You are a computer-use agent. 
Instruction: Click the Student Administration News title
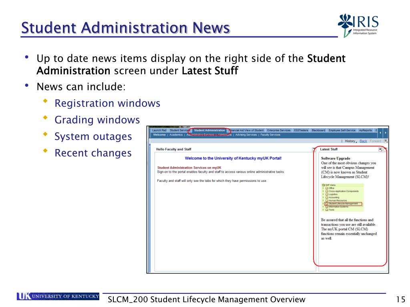tap(125, 28)
